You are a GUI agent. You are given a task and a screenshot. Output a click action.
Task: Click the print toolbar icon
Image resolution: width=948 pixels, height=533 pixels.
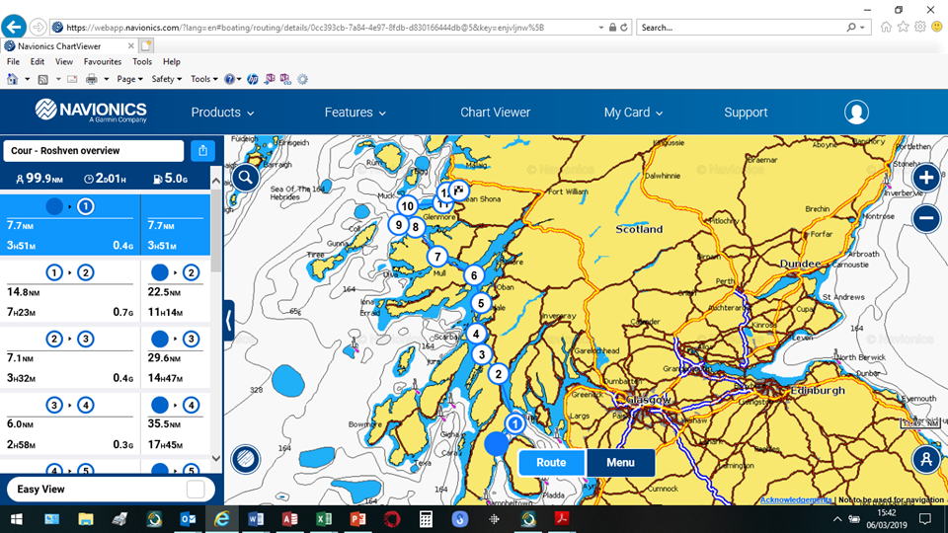[x=91, y=79]
